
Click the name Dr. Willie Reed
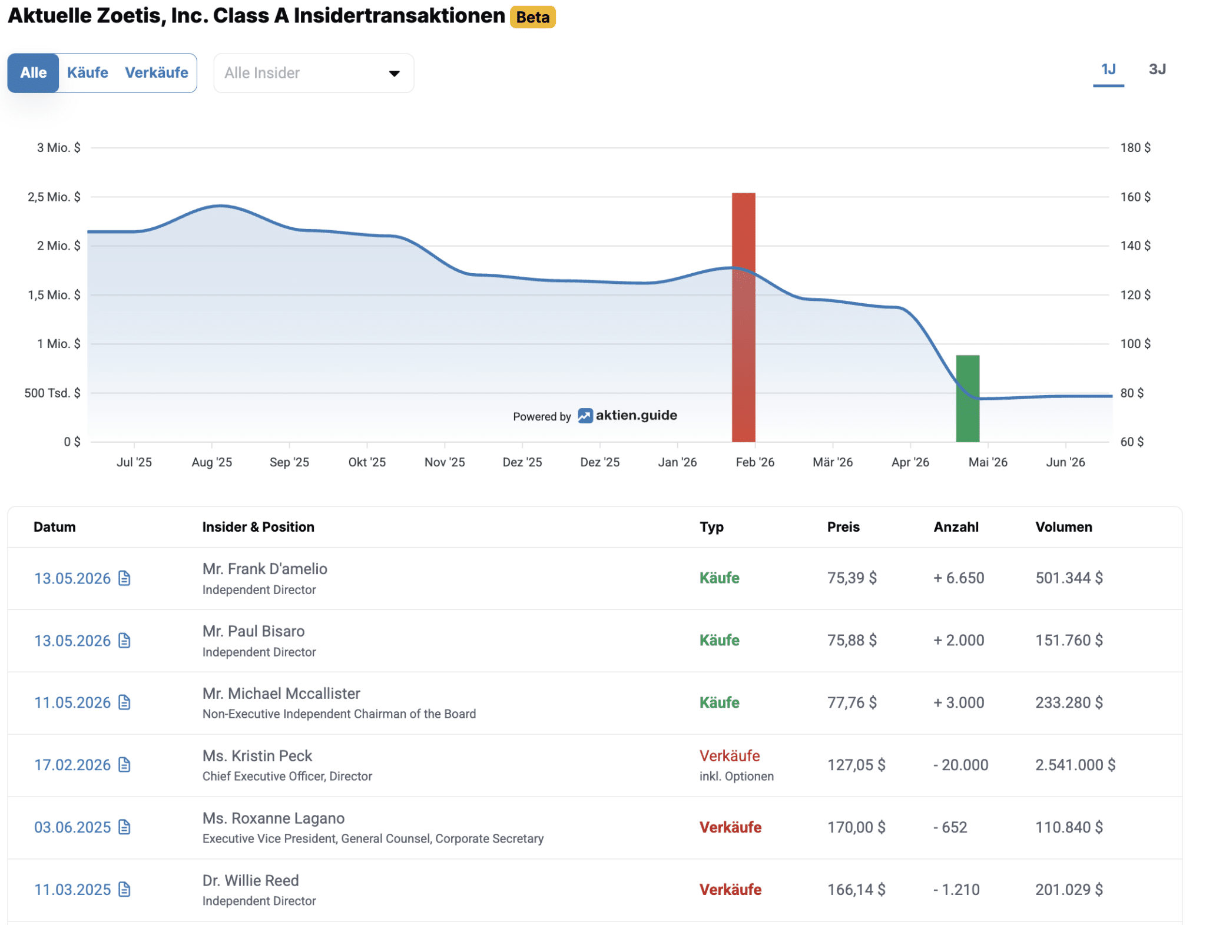250,881
